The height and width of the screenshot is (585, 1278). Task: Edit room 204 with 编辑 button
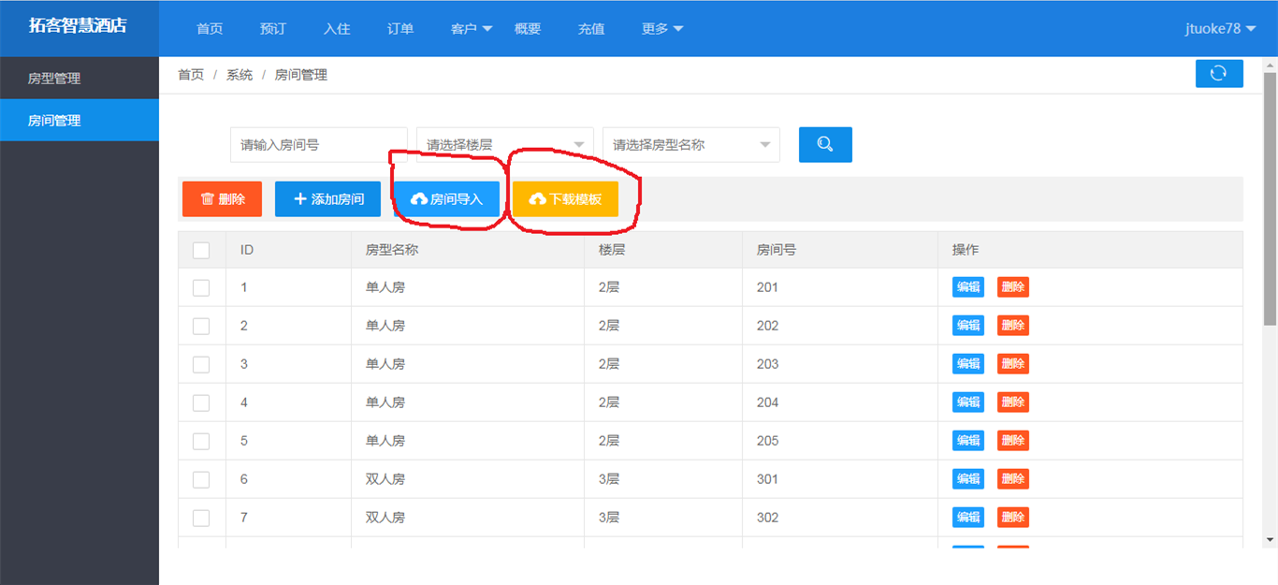tap(968, 402)
